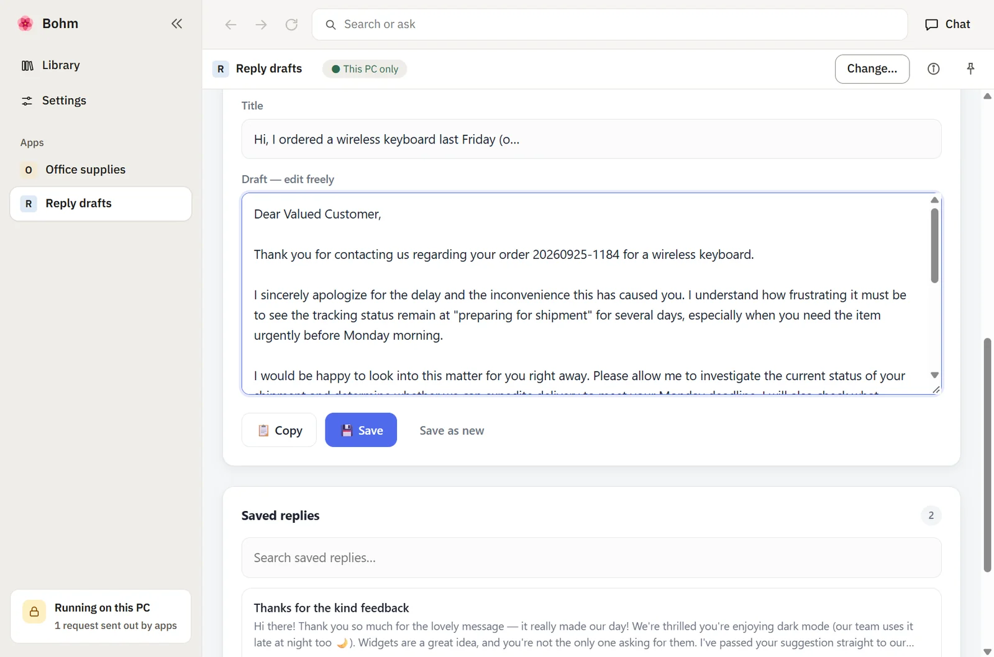994x657 pixels.
Task: Click the This PC only badge
Action: [x=365, y=69]
